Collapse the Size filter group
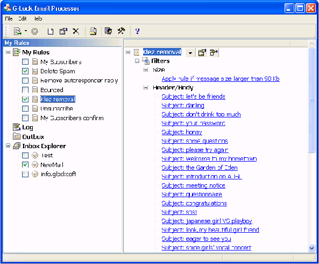 coord(146,70)
